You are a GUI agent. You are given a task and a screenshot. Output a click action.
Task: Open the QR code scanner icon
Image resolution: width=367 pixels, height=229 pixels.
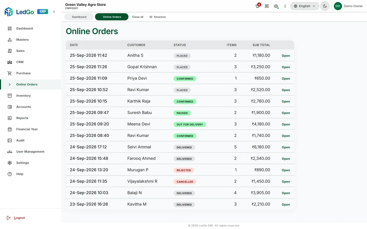pos(267,6)
